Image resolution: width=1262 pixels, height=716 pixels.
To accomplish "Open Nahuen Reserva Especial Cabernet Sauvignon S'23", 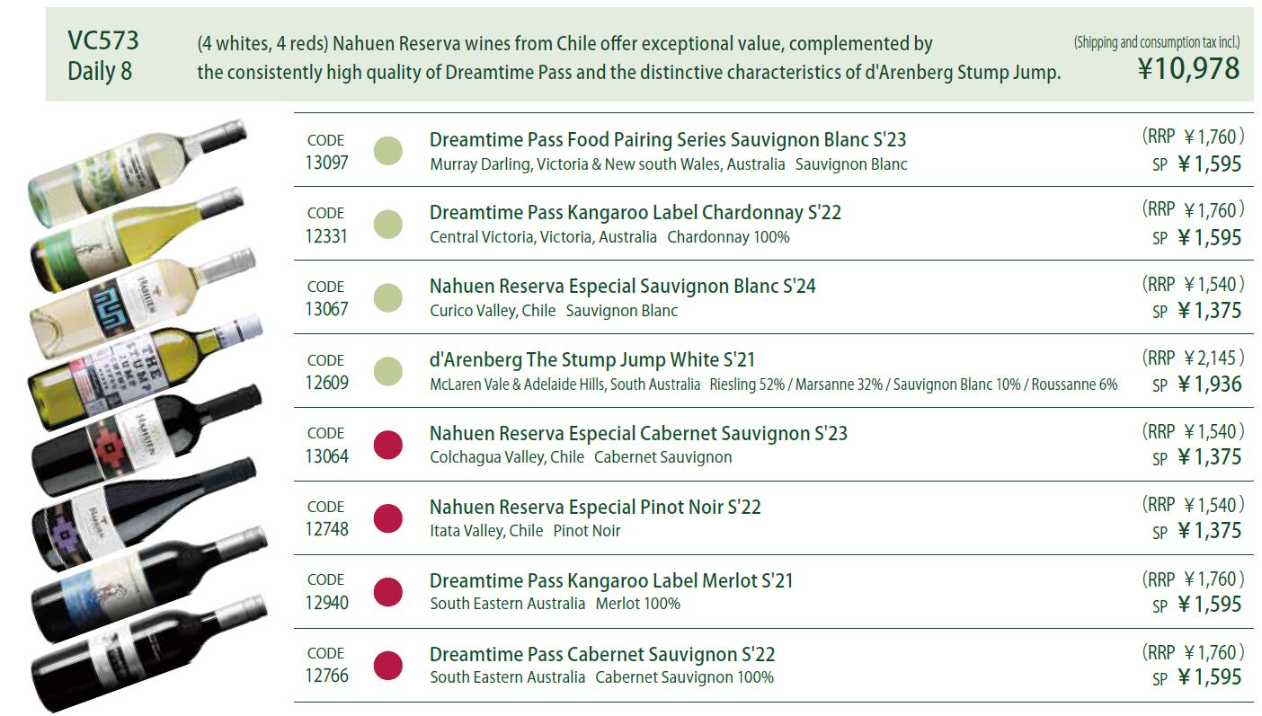I will tap(638, 433).
